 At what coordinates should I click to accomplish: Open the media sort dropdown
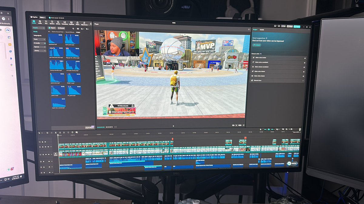tap(83, 29)
